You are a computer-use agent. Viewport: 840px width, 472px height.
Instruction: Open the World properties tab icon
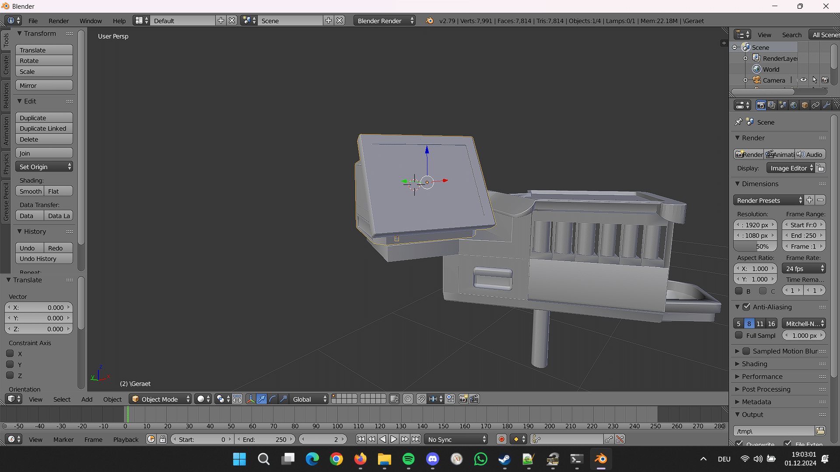pyautogui.click(x=794, y=105)
